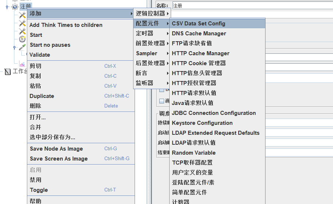
Task: Click the wrench icon directly above the clock icon
Action: (22, 31)
